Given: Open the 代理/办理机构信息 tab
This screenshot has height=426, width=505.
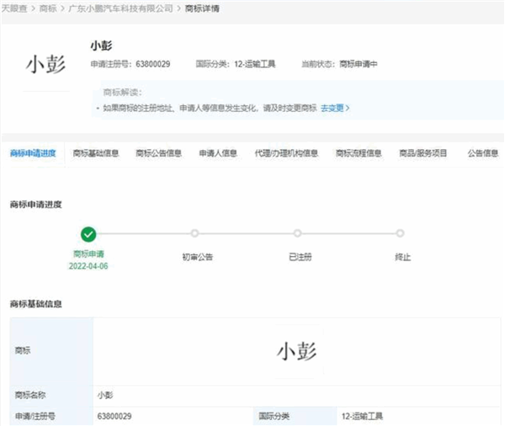Looking at the screenshot, I should tap(286, 153).
